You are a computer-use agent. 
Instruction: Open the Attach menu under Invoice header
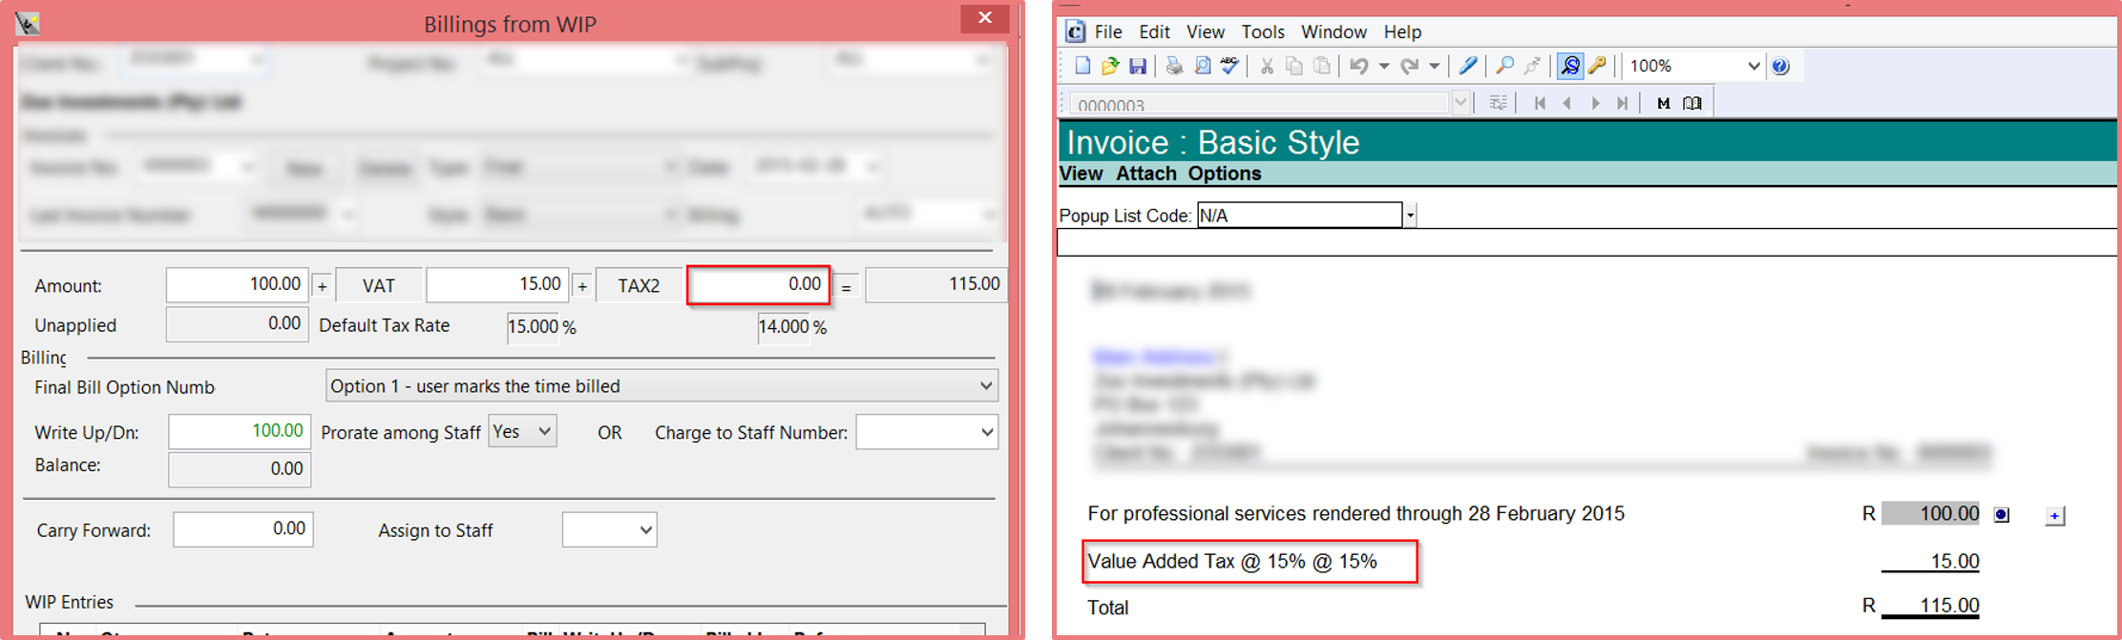(x=1145, y=174)
